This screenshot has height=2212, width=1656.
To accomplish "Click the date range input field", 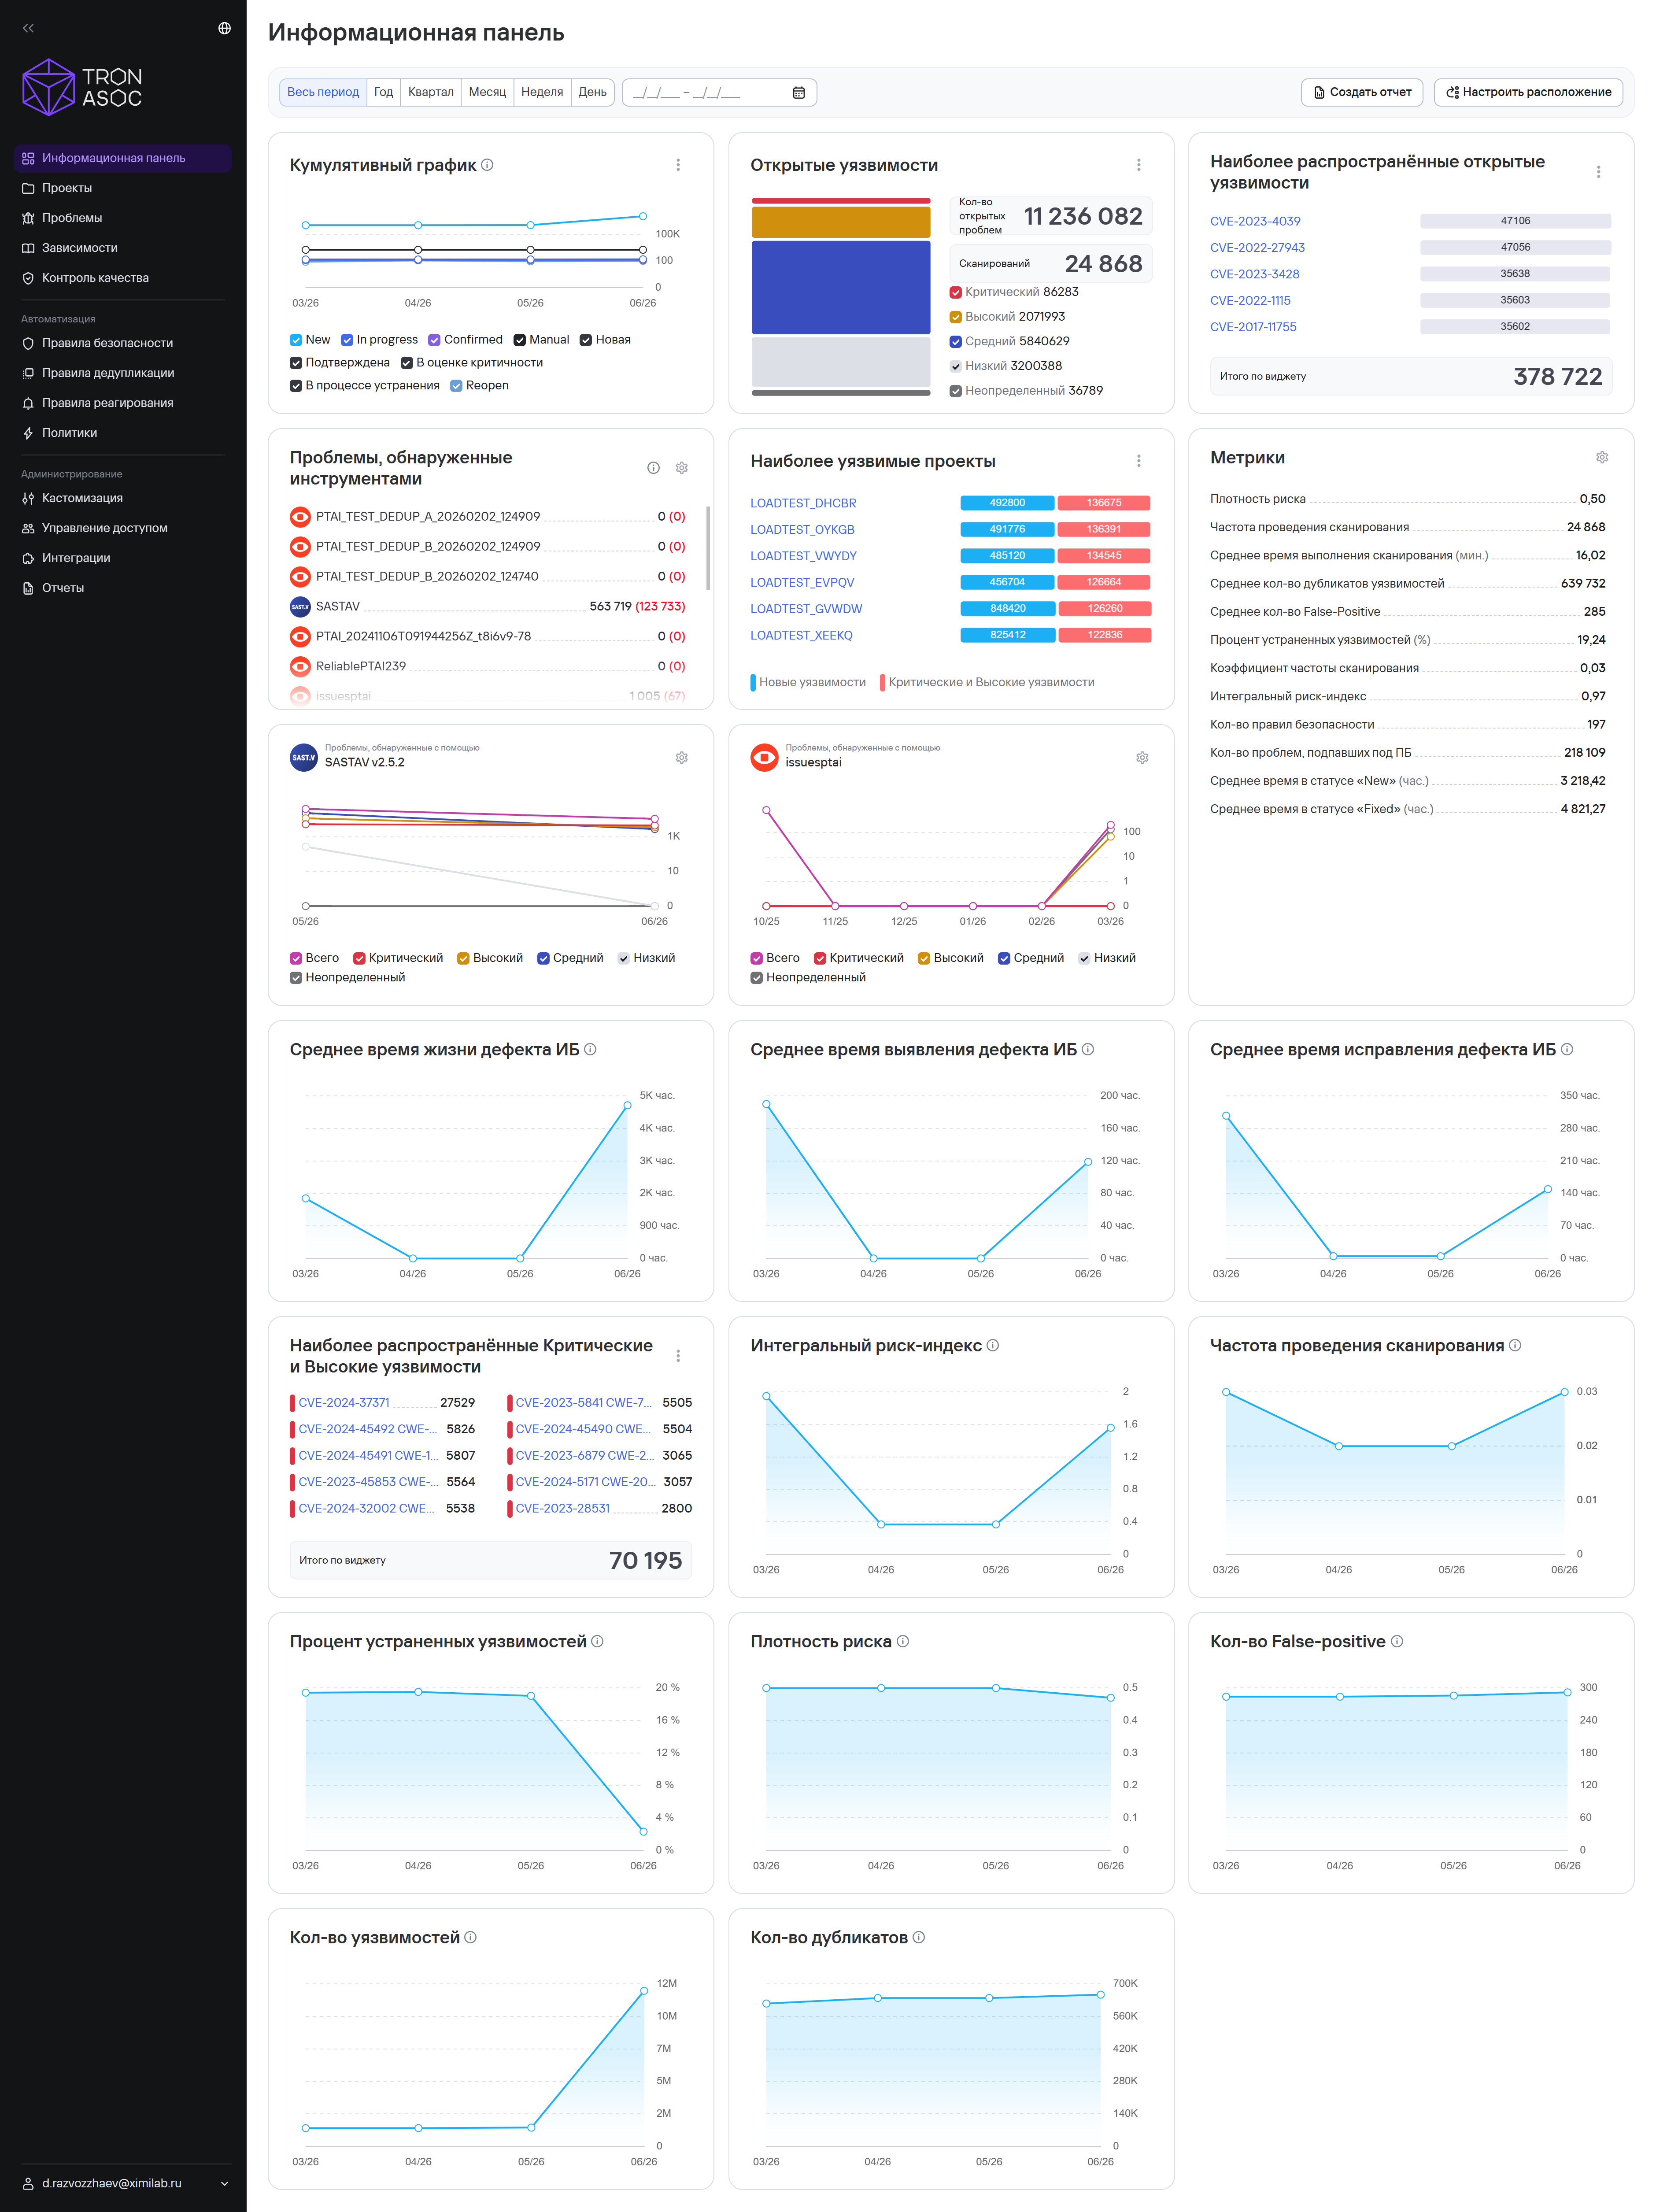I will [718, 92].
